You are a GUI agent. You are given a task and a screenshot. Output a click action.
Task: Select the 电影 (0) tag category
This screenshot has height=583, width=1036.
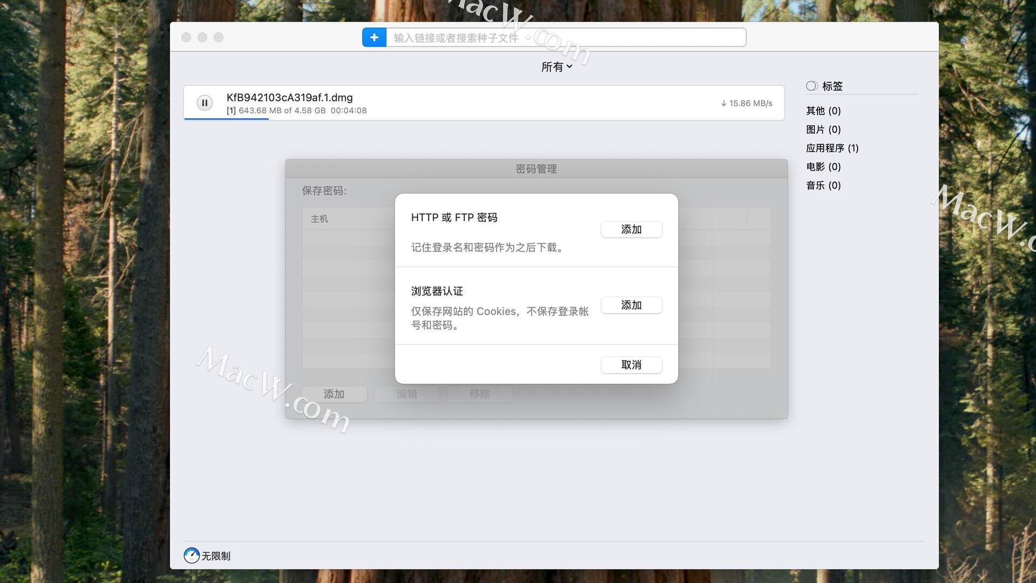(x=823, y=167)
